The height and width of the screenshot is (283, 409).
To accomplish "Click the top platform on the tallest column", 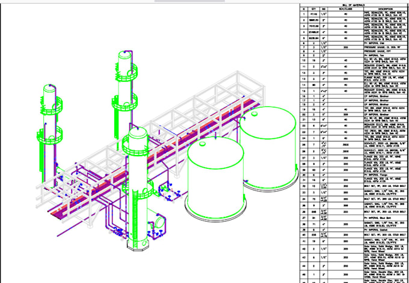I will (128, 72).
